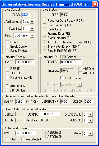Screen dimensions: 99x146
Task: Click the U2DLL divisor latch field
Action: click(x=20, y=114)
